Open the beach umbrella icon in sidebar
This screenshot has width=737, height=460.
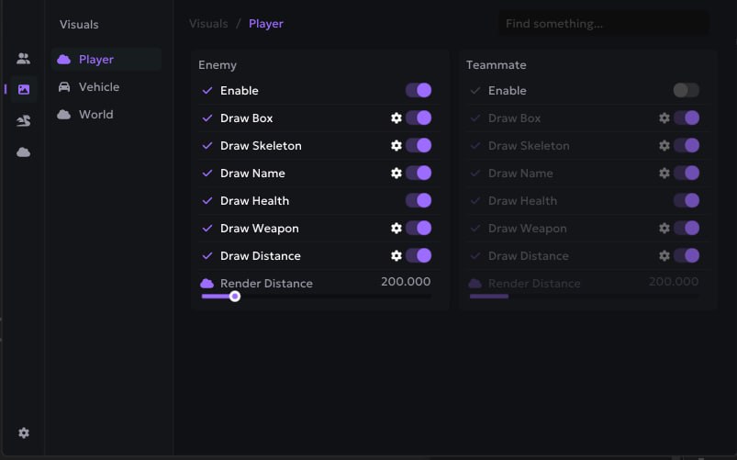pyautogui.click(x=24, y=121)
